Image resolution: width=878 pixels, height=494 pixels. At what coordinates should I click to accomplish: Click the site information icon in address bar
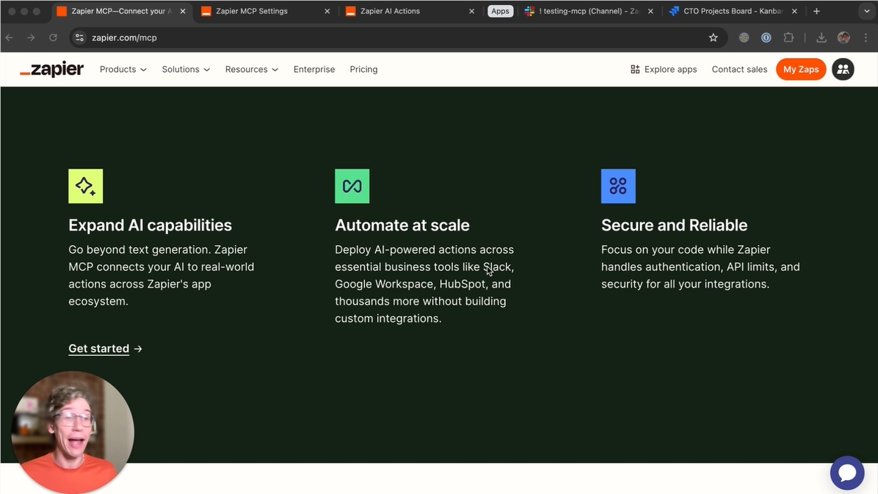79,37
